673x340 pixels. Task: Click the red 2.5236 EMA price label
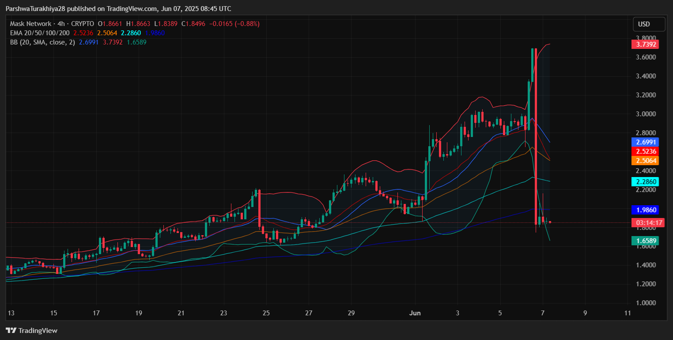(645, 151)
